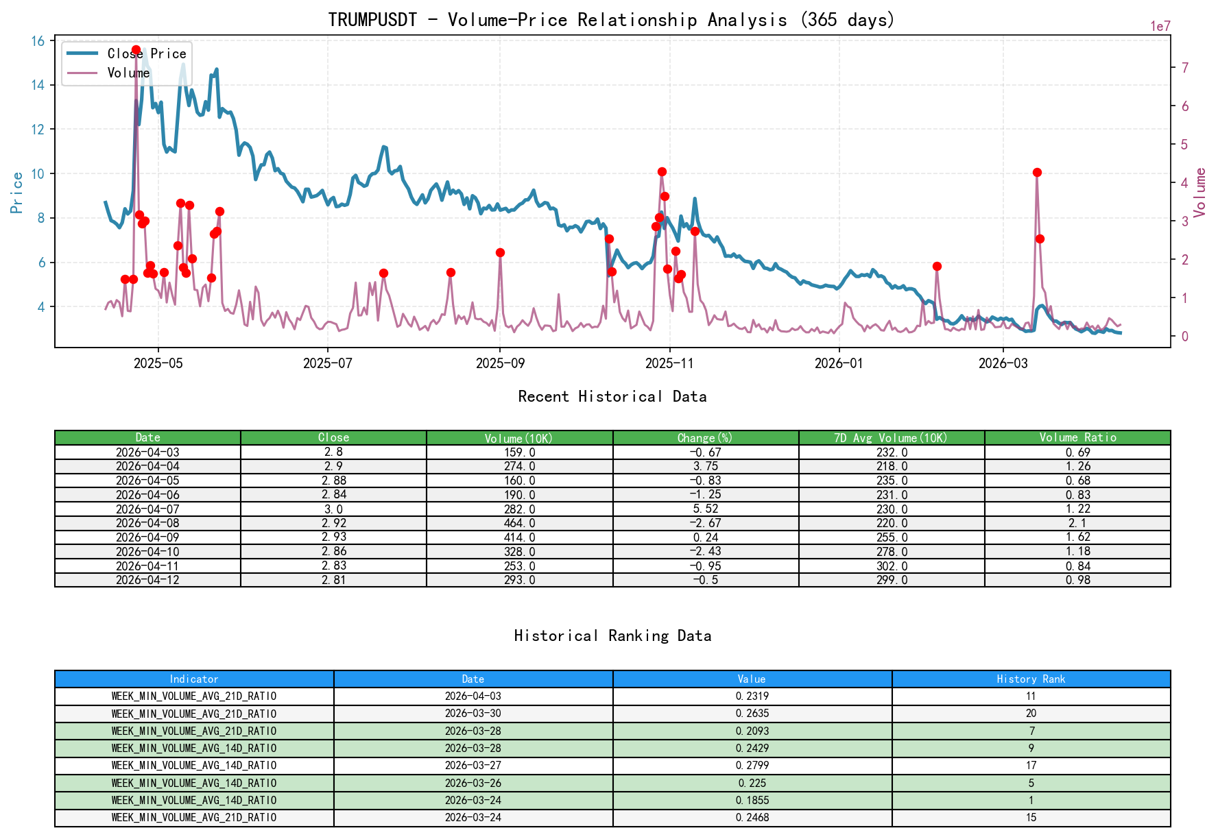
Task: Click the 302.0 average volume cell
Action: pos(892,566)
